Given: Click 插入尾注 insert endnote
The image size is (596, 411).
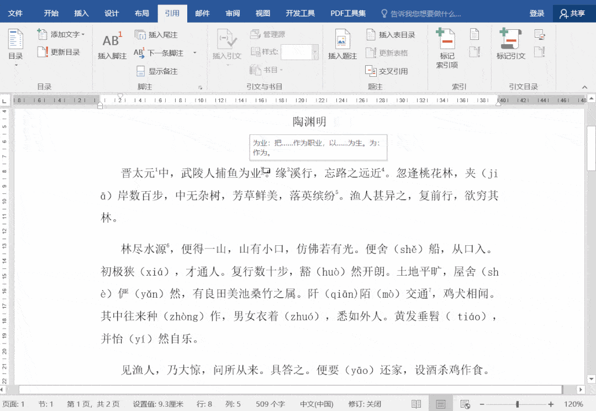Looking at the screenshot, I should point(156,35).
